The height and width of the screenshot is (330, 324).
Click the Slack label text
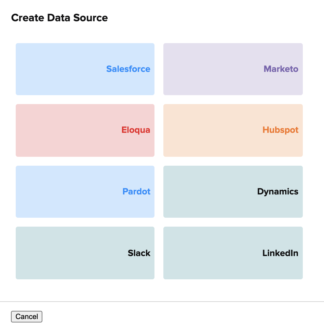click(x=139, y=253)
